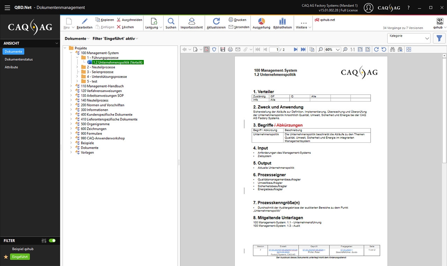
Task: Open the Neu dropdown arrow
Action: (x=73, y=27)
